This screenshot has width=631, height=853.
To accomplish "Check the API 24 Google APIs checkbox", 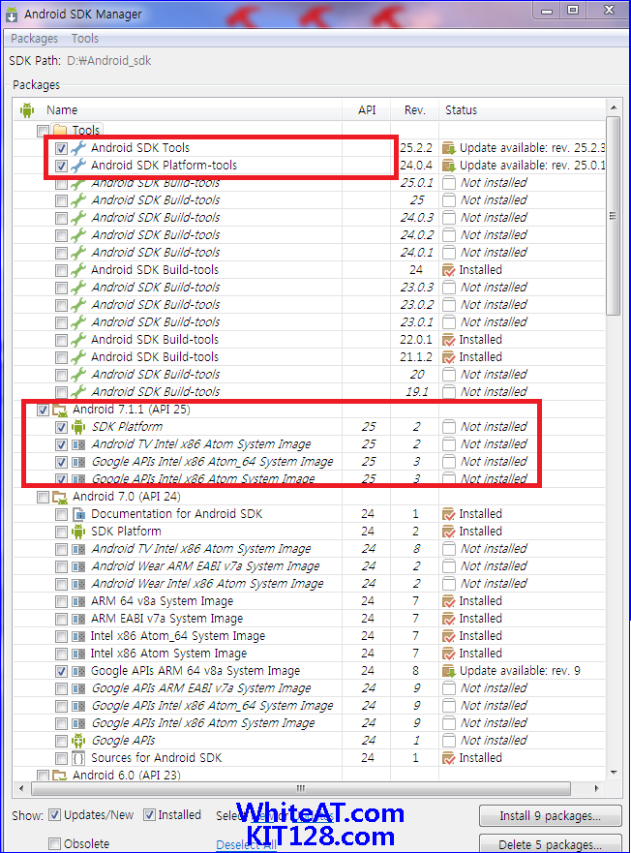I will [x=62, y=741].
